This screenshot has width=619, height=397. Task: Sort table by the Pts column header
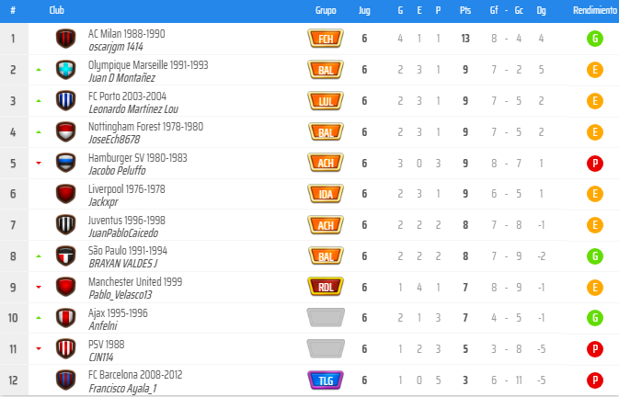coord(465,9)
